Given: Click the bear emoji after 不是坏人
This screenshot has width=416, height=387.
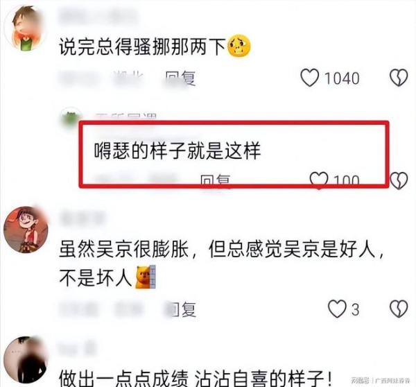Looking at the screenshot, I should click(x=146, y=277).
